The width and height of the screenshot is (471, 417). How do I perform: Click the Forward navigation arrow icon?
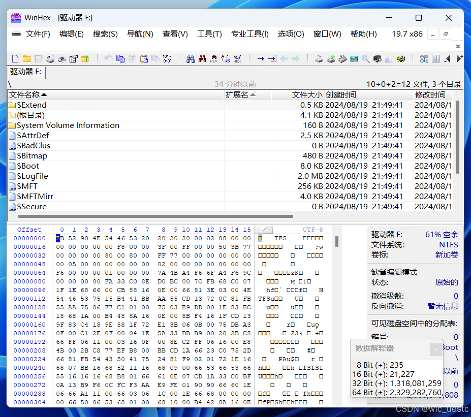tap(296, 59)
